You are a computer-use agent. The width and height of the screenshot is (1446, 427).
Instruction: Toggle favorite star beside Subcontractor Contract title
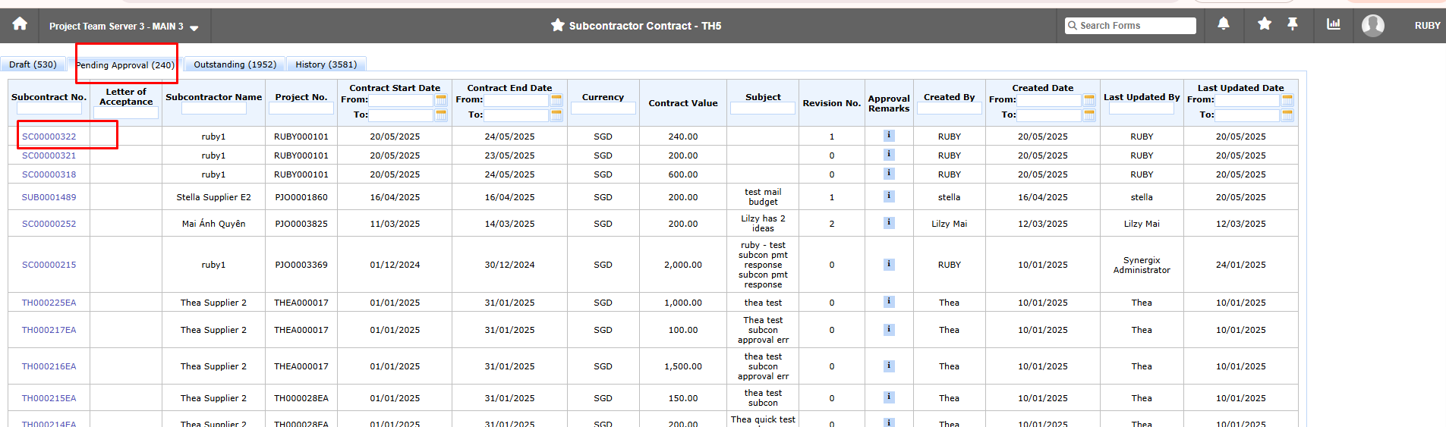pyautogui.click(x=558, y=25)
